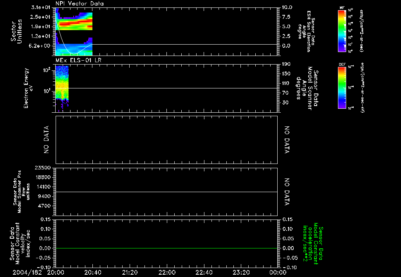Viewport: 401px width, 277px height.
Task: Click the 21:20 time tick label
Action: [x=130, y=272]
